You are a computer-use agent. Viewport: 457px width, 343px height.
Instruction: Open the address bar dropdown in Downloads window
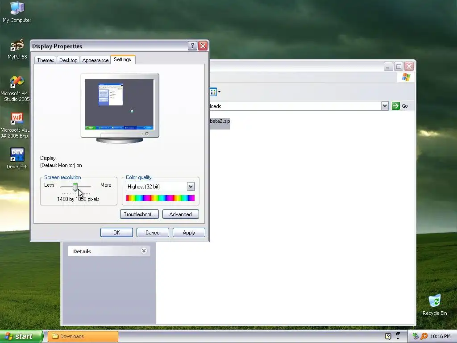385,106
